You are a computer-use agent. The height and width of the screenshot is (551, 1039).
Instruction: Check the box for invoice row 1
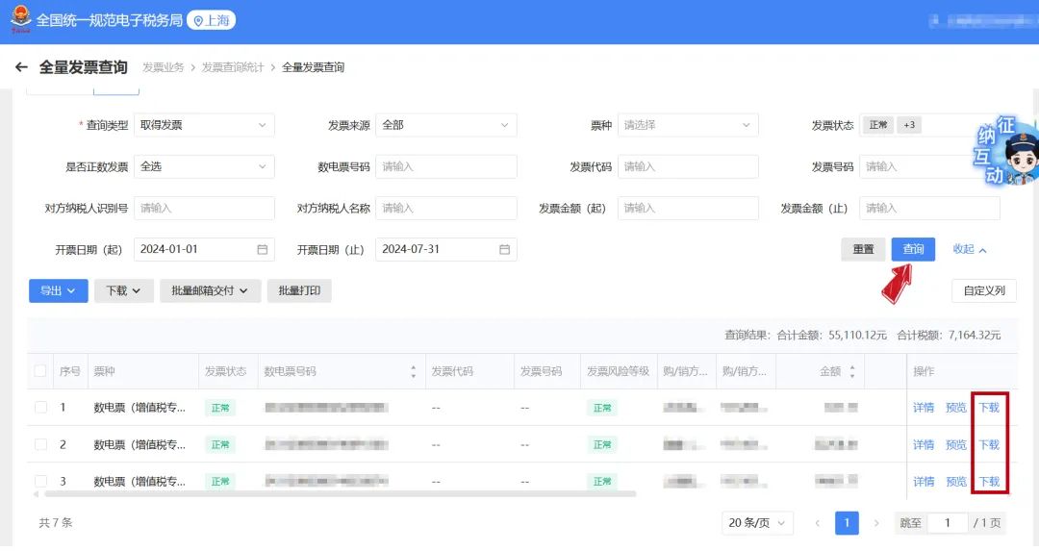pos(40,408)
